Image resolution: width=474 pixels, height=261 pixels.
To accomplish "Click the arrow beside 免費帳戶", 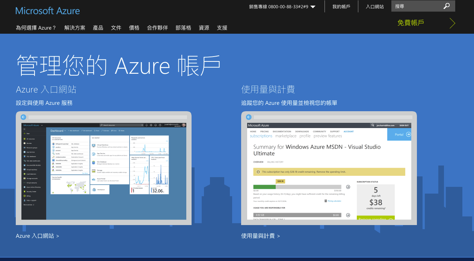I will (452, 23).
